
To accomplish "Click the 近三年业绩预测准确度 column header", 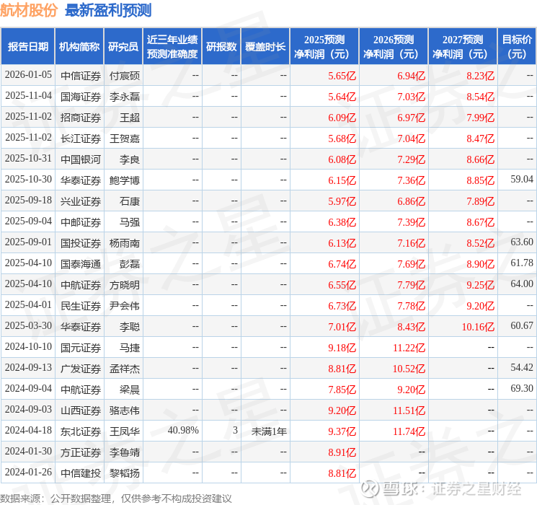I will (x=172, y=47).
